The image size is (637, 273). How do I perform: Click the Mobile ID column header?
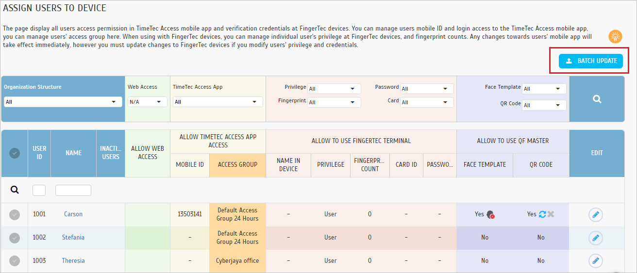[190, 165]
